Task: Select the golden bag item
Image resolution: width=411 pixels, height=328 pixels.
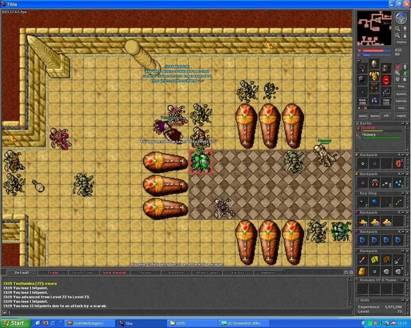Action: 363,271
